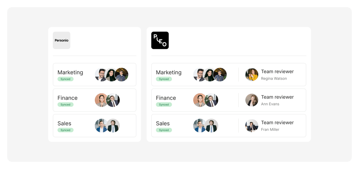Screen dimensions: 359x169
Task: Click Synced badge under Pleo Marketing
Action: coord(164,79)
